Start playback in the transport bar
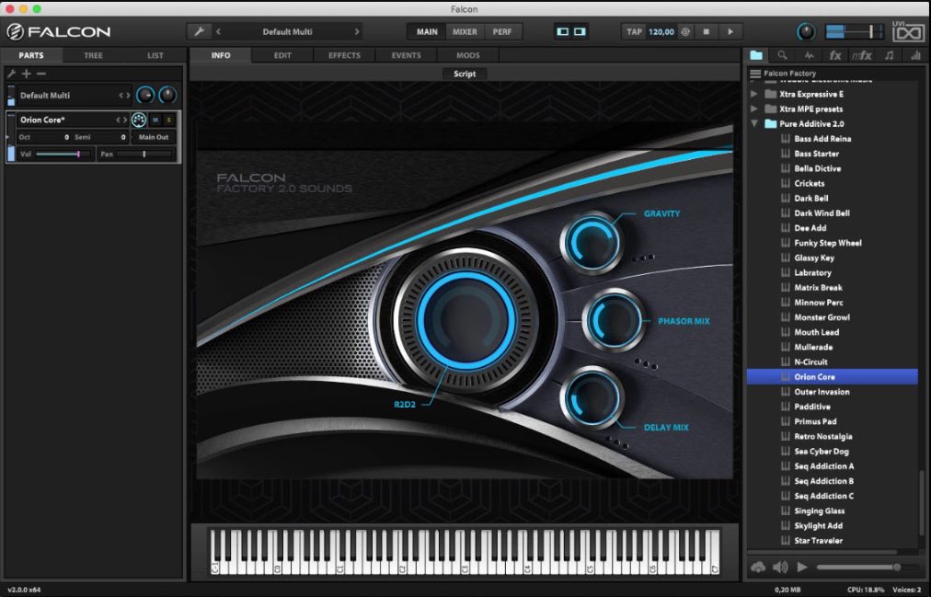The image size is (931, 597). coord(730,31)
